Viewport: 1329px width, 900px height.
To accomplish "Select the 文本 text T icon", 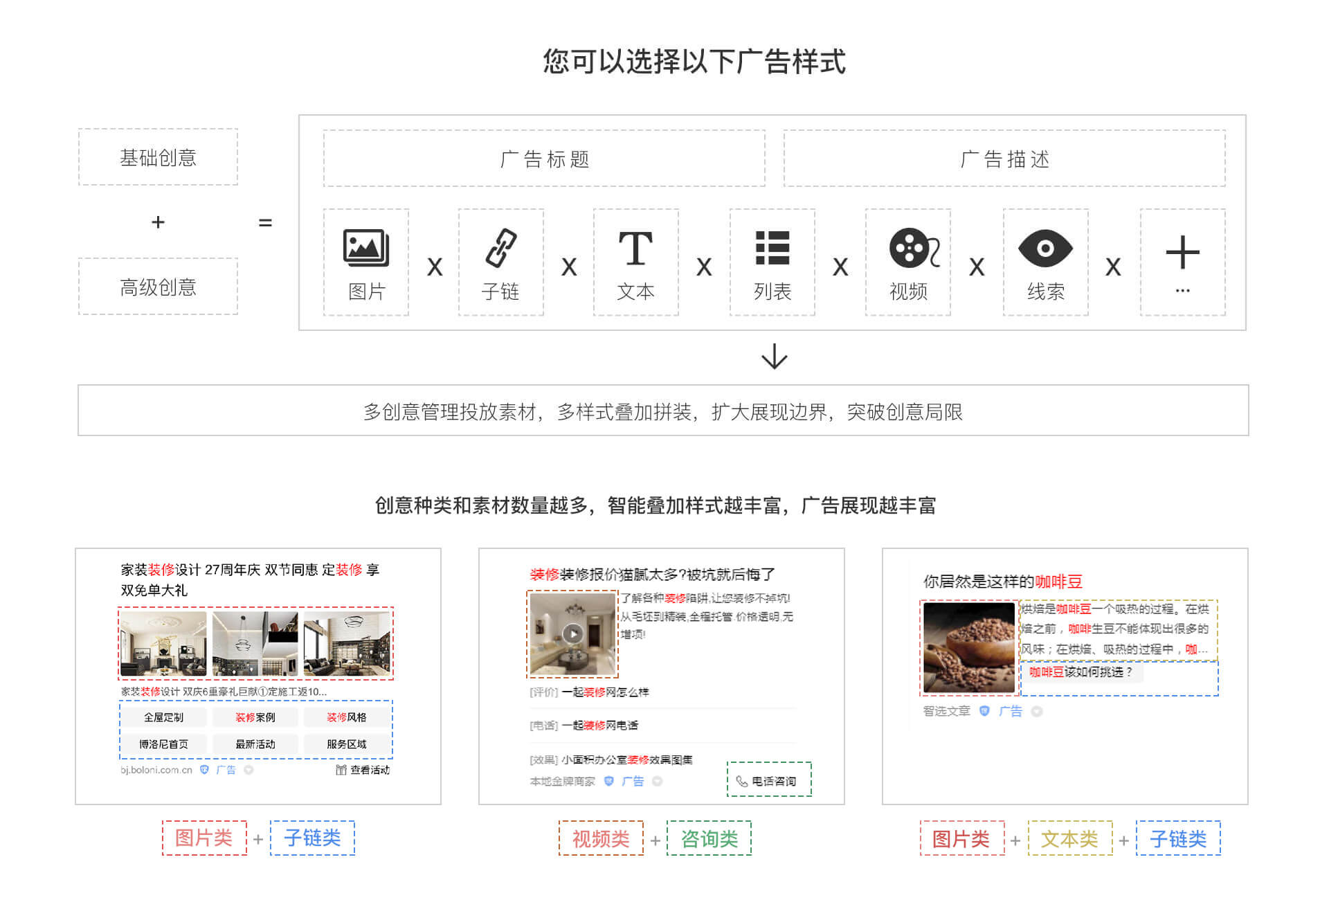I will pyautogui.click(x=635, y=249).
